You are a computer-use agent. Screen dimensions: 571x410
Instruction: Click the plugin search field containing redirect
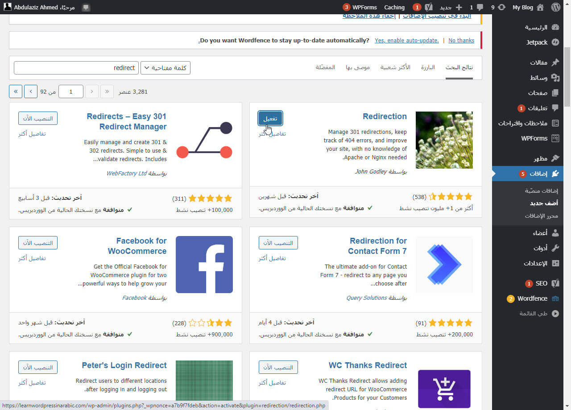click(x=76, y=68)
